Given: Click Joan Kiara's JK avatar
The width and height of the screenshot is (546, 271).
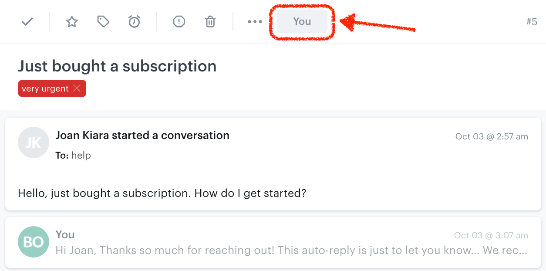Looking at the screenshot, I should [34, 142].
